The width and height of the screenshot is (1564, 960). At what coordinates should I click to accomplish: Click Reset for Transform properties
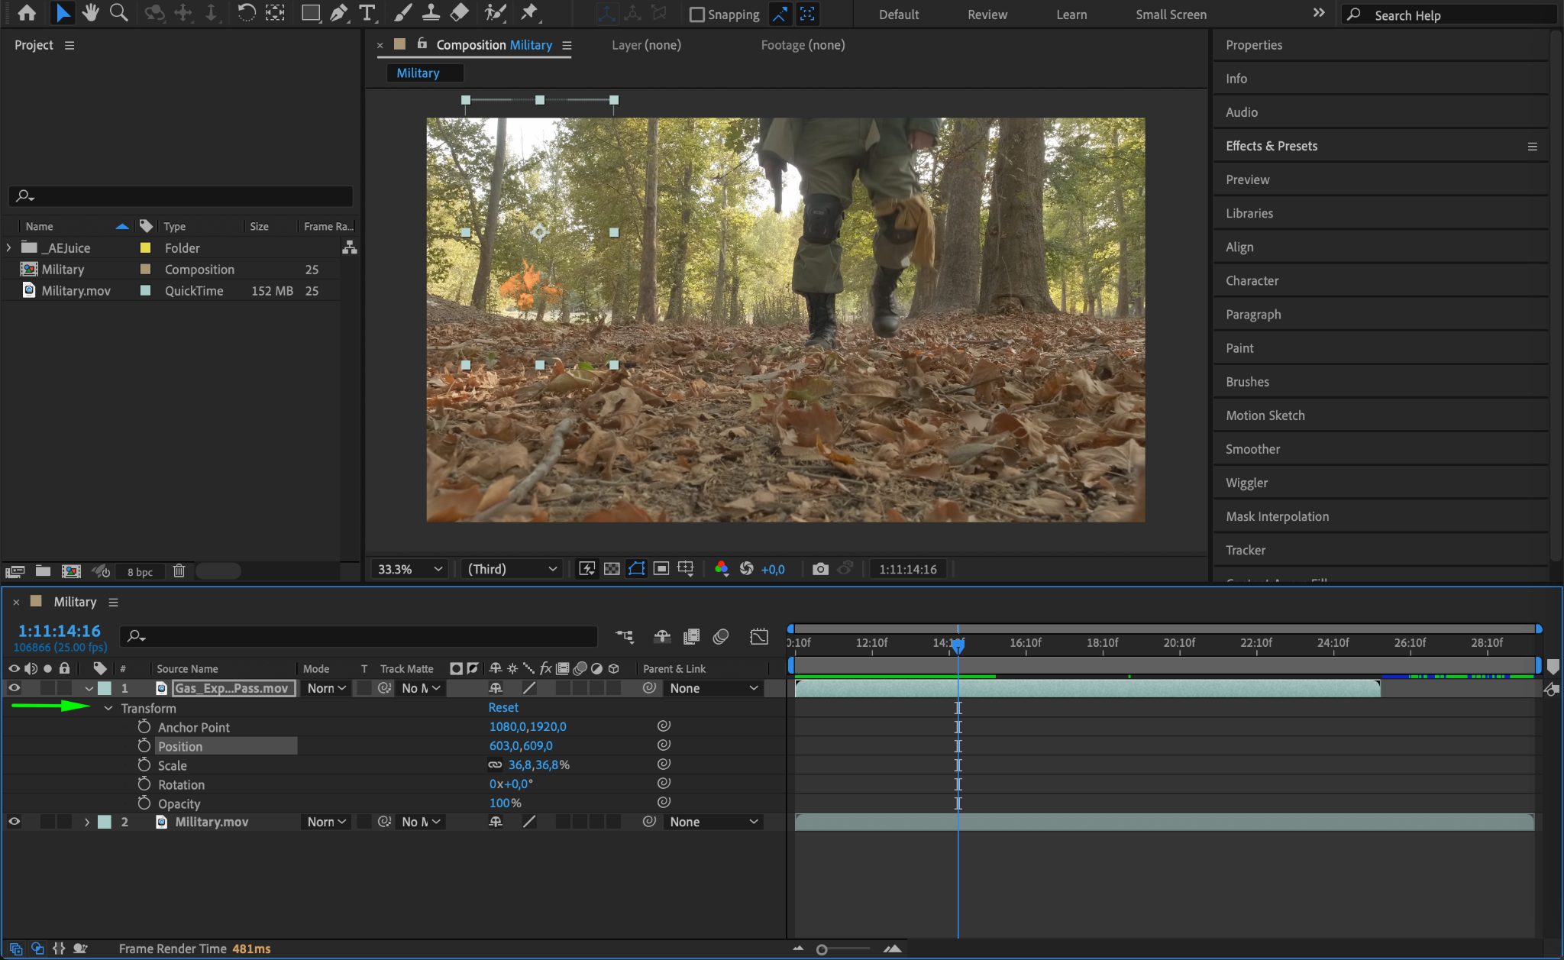pos(503,708)
